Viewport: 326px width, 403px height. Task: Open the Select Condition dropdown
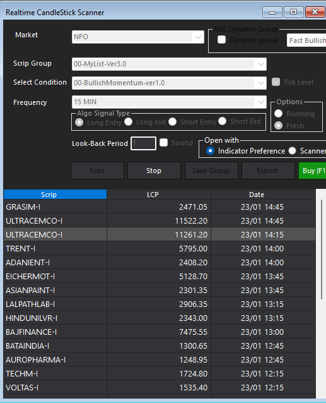pyautogui.click(x=169, y=83)
